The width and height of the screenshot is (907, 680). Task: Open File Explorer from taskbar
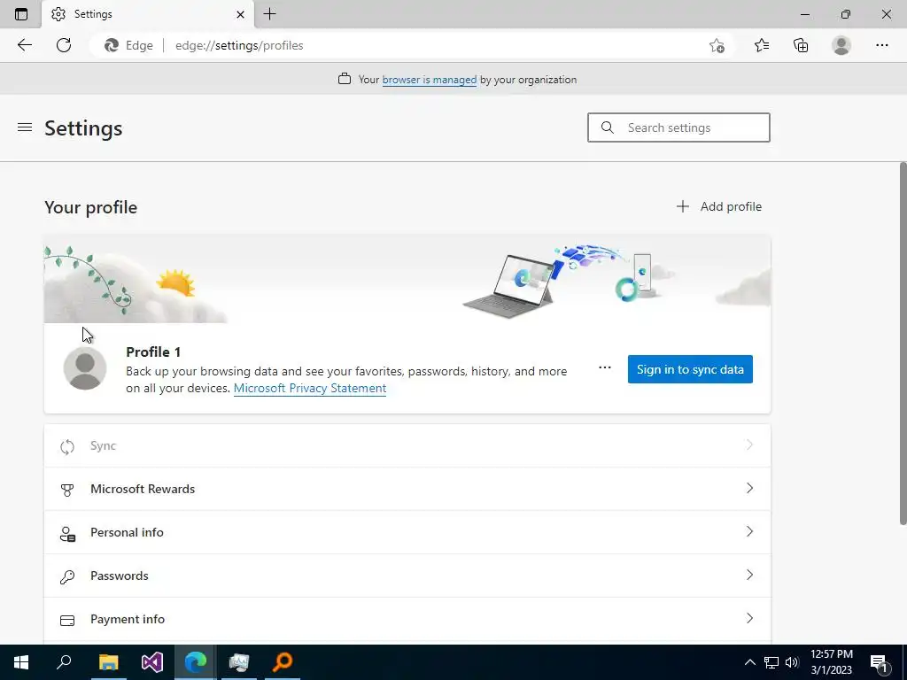[108, 662]
